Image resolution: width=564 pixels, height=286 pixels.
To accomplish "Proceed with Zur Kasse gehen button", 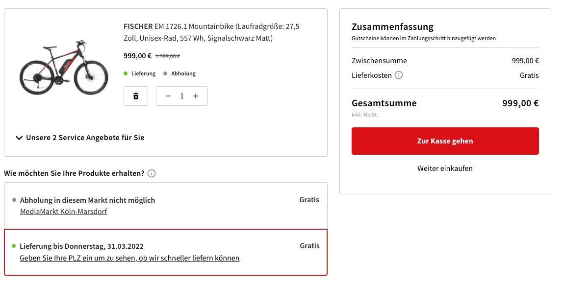I will tap(445, 141).
